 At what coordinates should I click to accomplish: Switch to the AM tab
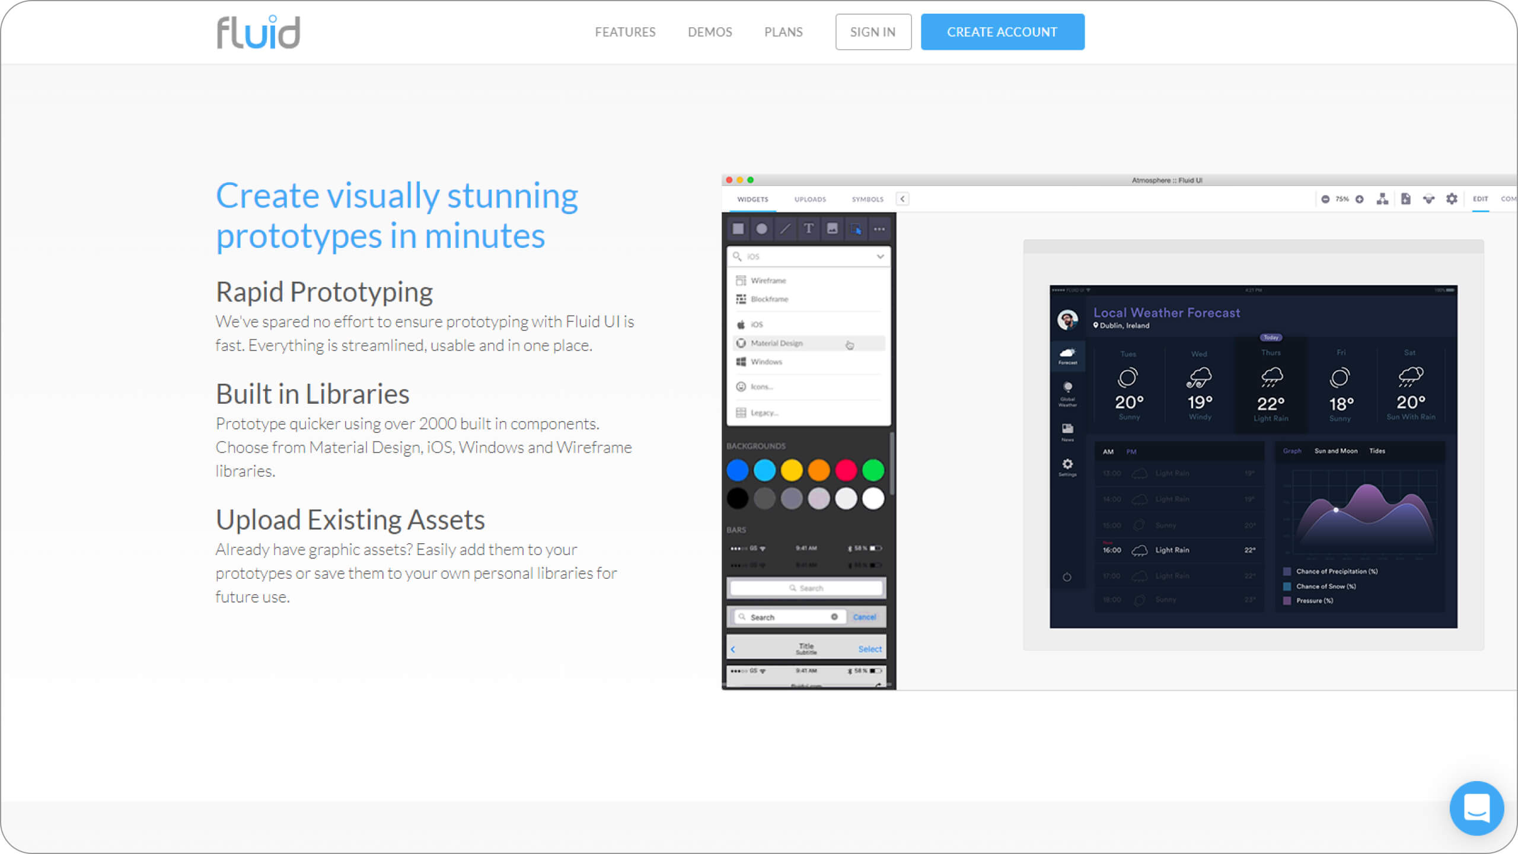coord(1108,452)
